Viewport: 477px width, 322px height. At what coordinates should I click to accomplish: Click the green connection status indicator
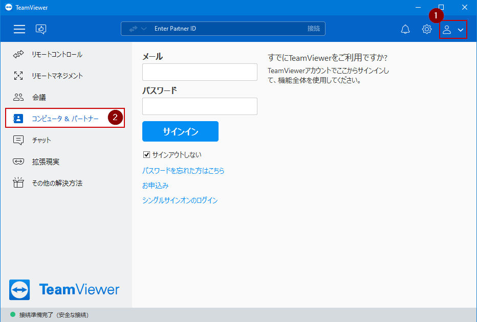13,314
